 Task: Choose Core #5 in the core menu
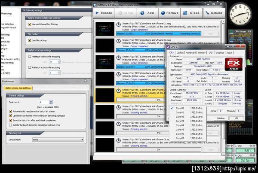[x=188, y=130]
